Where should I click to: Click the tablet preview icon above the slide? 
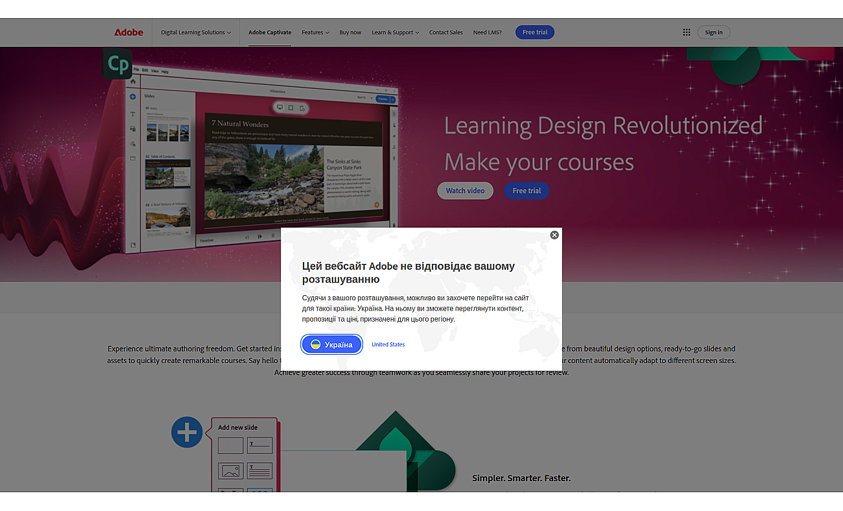(291, 108)
